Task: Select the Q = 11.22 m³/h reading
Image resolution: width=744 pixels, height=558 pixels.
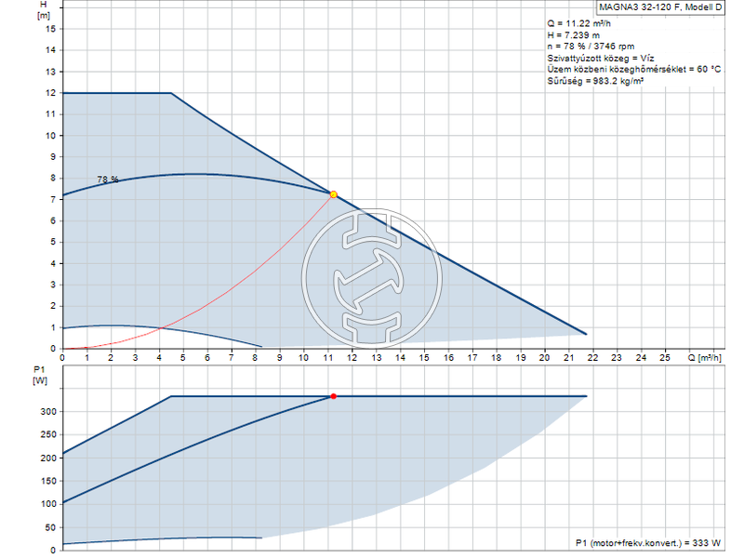Action: (x=579, y=23)
